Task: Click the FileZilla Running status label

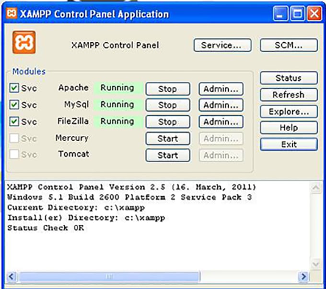Action: pos(117,121)
